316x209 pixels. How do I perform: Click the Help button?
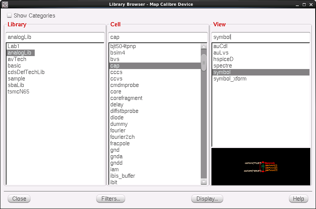(x=298, y=199)
